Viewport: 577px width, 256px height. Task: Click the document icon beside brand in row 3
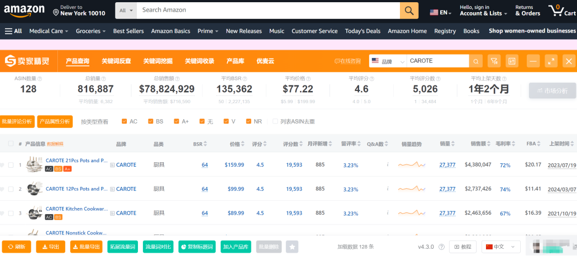click(x=113, y=214)
